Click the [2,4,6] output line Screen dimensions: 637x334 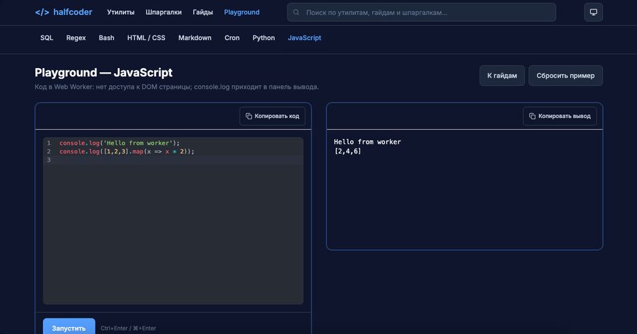pyautogui.click(x=347, y=151)
